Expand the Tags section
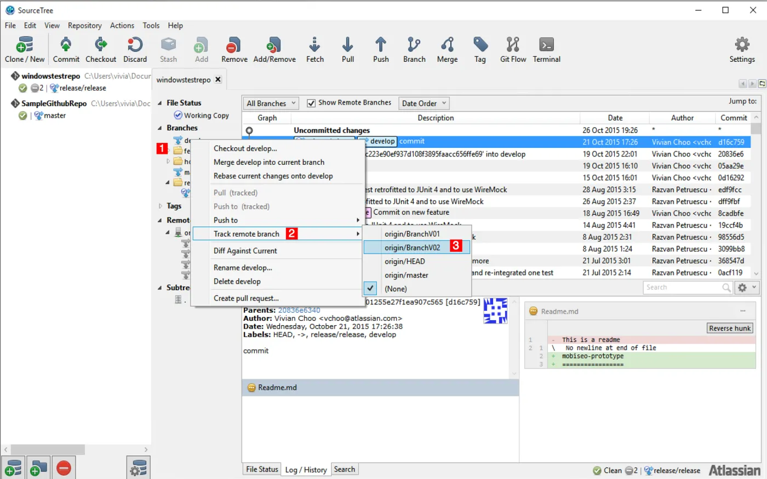This screenshot has height=479, width=767. coord(160,206)
